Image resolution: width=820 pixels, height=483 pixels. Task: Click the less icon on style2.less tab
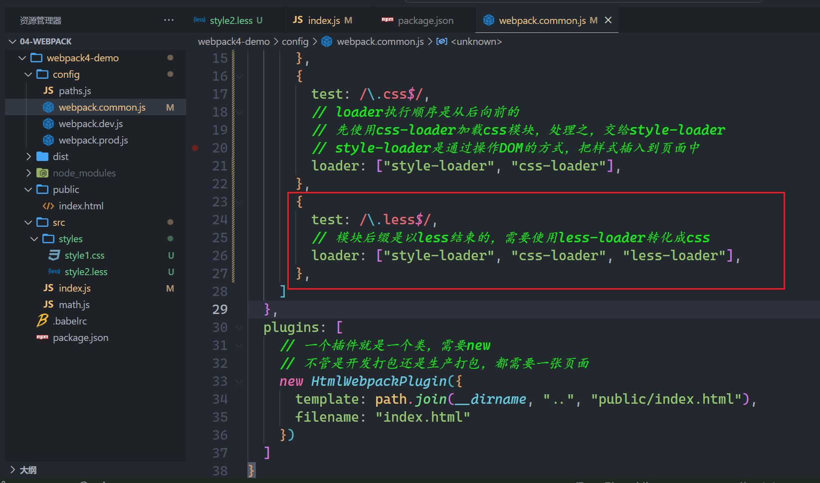point(200,20)
